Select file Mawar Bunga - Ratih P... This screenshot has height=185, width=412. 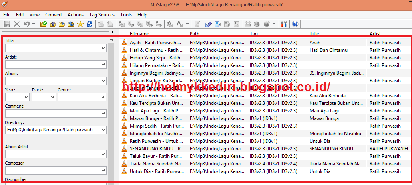tap(156, 118)
